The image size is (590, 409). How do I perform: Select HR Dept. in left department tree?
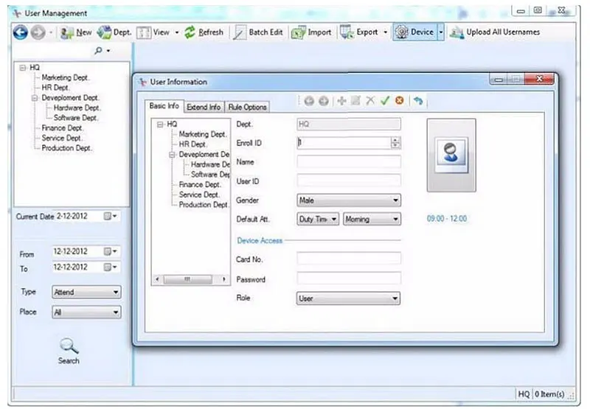click(55, 88)
